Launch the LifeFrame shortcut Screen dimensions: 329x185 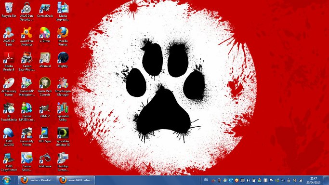pos(45,160)
